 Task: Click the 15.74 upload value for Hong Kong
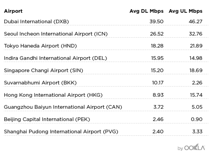pos(196,95)
